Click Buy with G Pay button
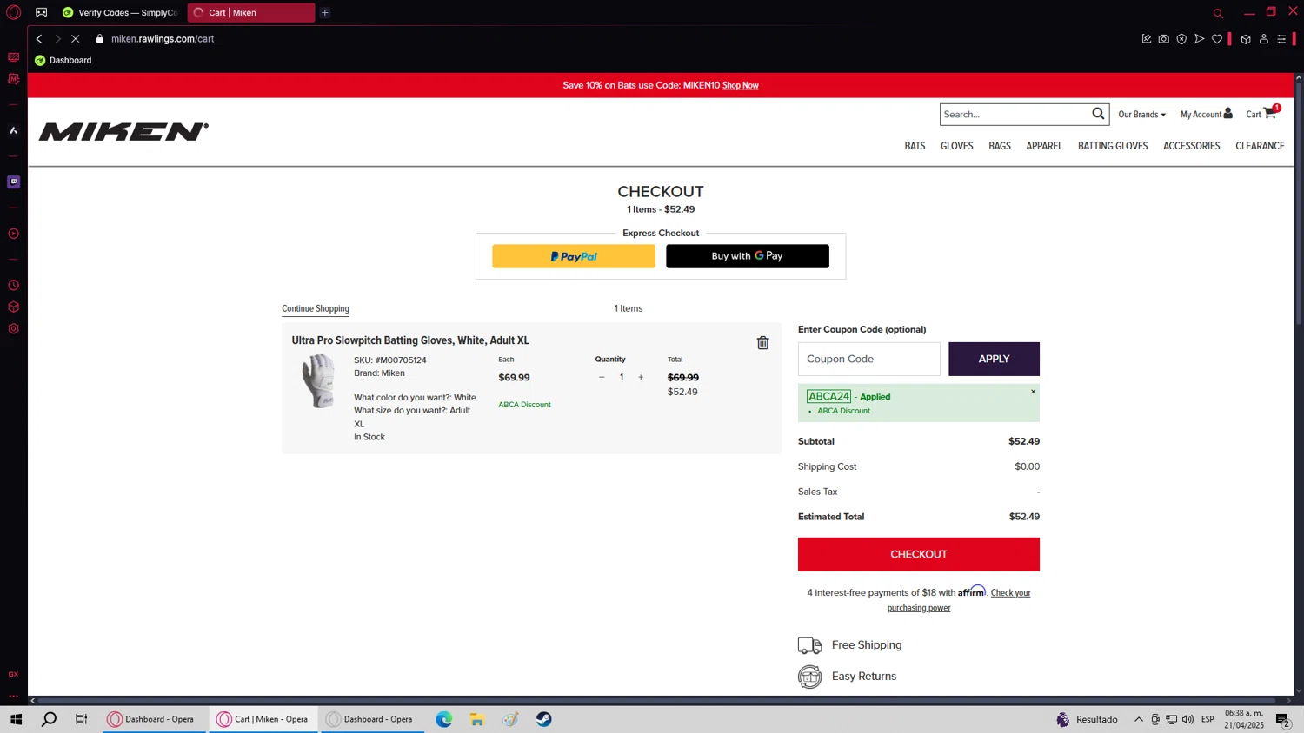 [748, 256]
